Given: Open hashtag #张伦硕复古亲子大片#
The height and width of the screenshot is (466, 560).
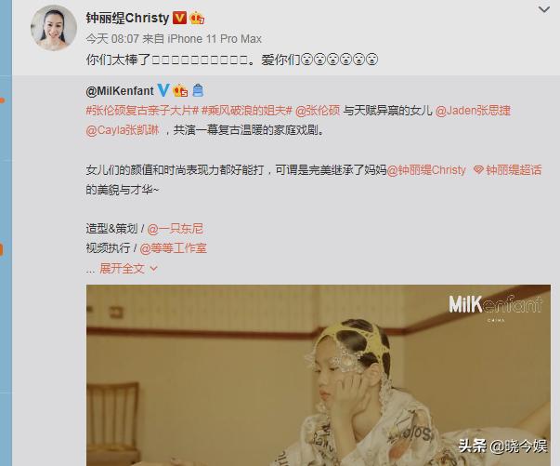Looking at the screenshot, I should [x=142, y=111].
